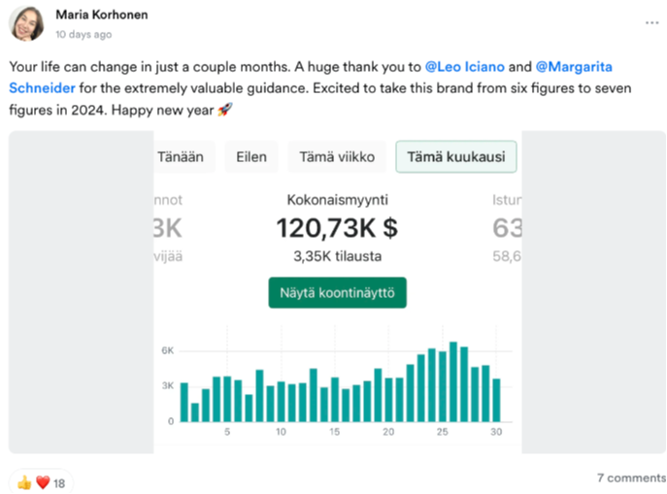Viewport: 667px width, 494px height.
Task: Click the 3,35K tilausta order count
Action: coord(337,257)
